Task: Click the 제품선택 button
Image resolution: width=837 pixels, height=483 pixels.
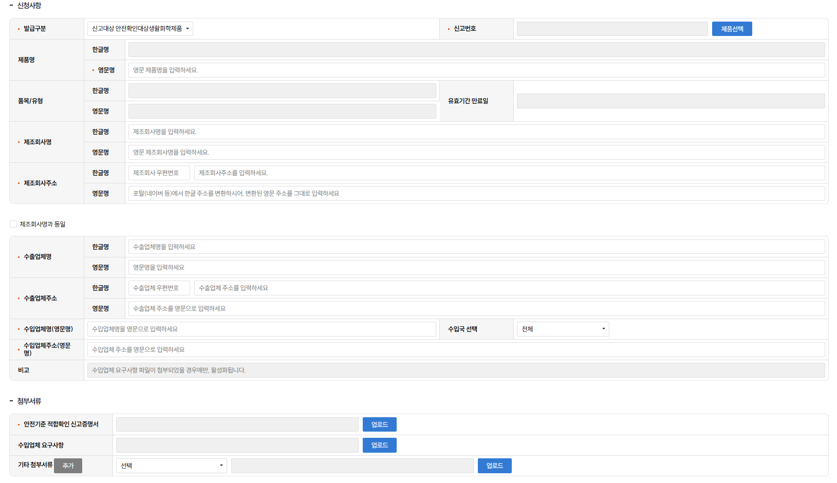Action: point(732,29)
